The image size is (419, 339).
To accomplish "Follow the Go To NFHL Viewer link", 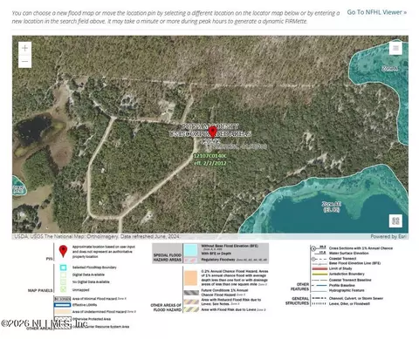I will click(x=376, y=12).
